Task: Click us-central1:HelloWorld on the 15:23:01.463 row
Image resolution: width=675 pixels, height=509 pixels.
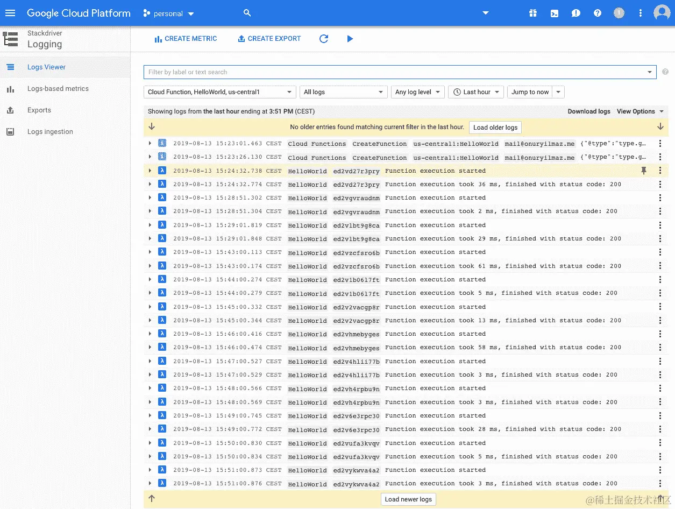Action: [x=456, y=144]
